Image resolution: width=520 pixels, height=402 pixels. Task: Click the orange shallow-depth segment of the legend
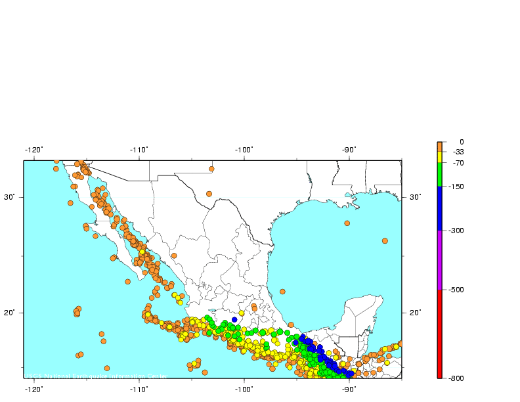click(x=439, y=146)
